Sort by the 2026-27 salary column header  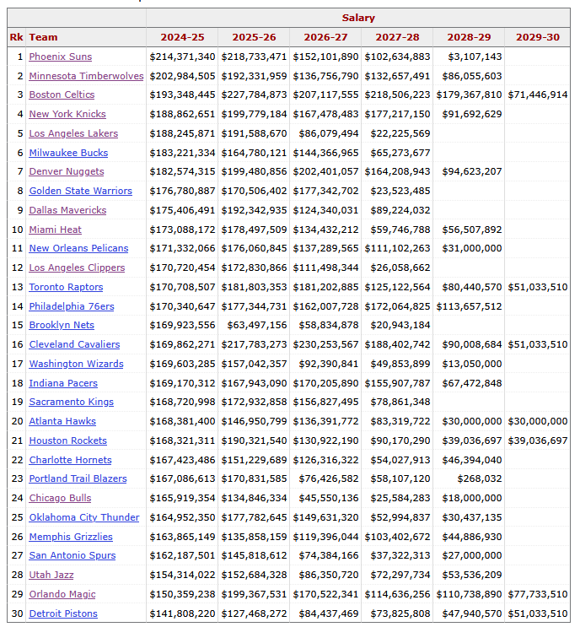point(325,37)
